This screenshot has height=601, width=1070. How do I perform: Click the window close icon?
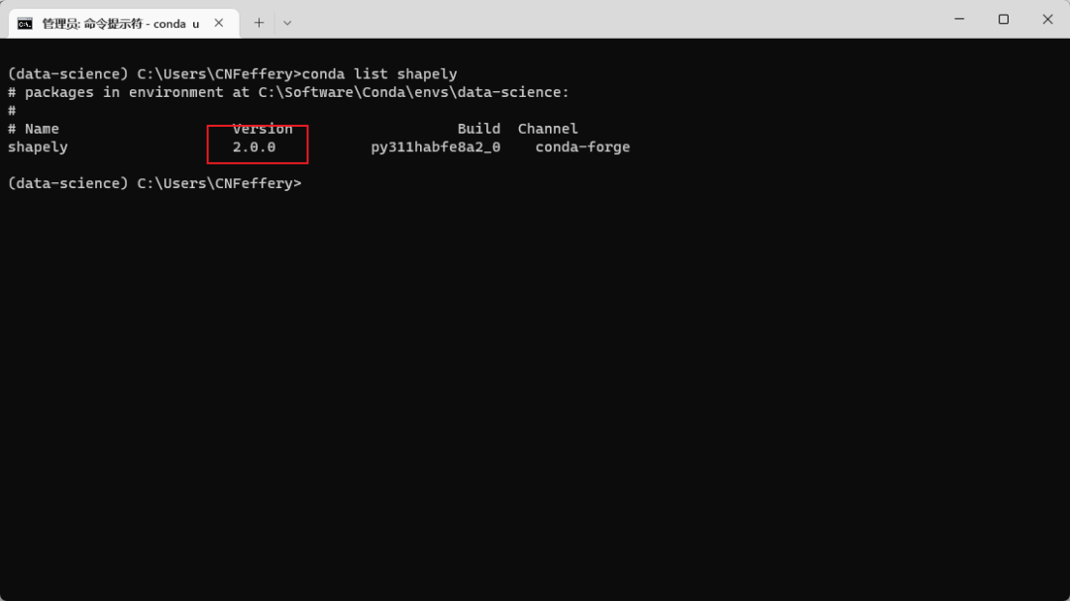1046,20
